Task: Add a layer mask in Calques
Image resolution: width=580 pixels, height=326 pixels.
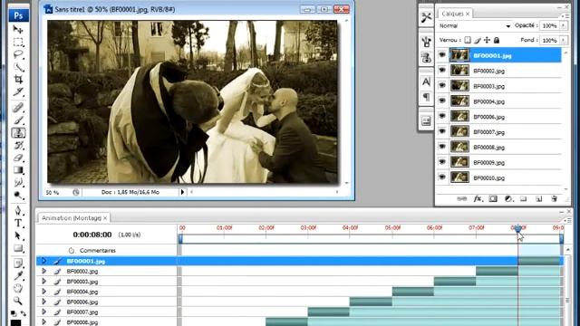Action: [x=493, y=199]
